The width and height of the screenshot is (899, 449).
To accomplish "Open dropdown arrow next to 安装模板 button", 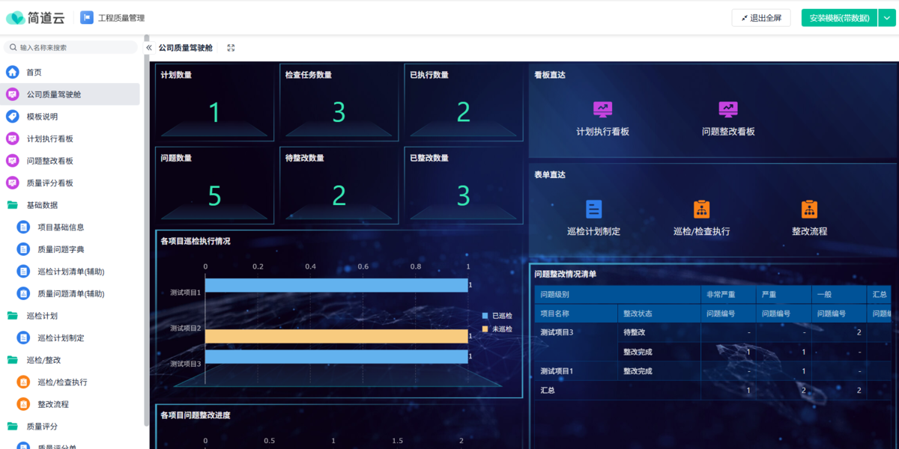I will [886, 18].
